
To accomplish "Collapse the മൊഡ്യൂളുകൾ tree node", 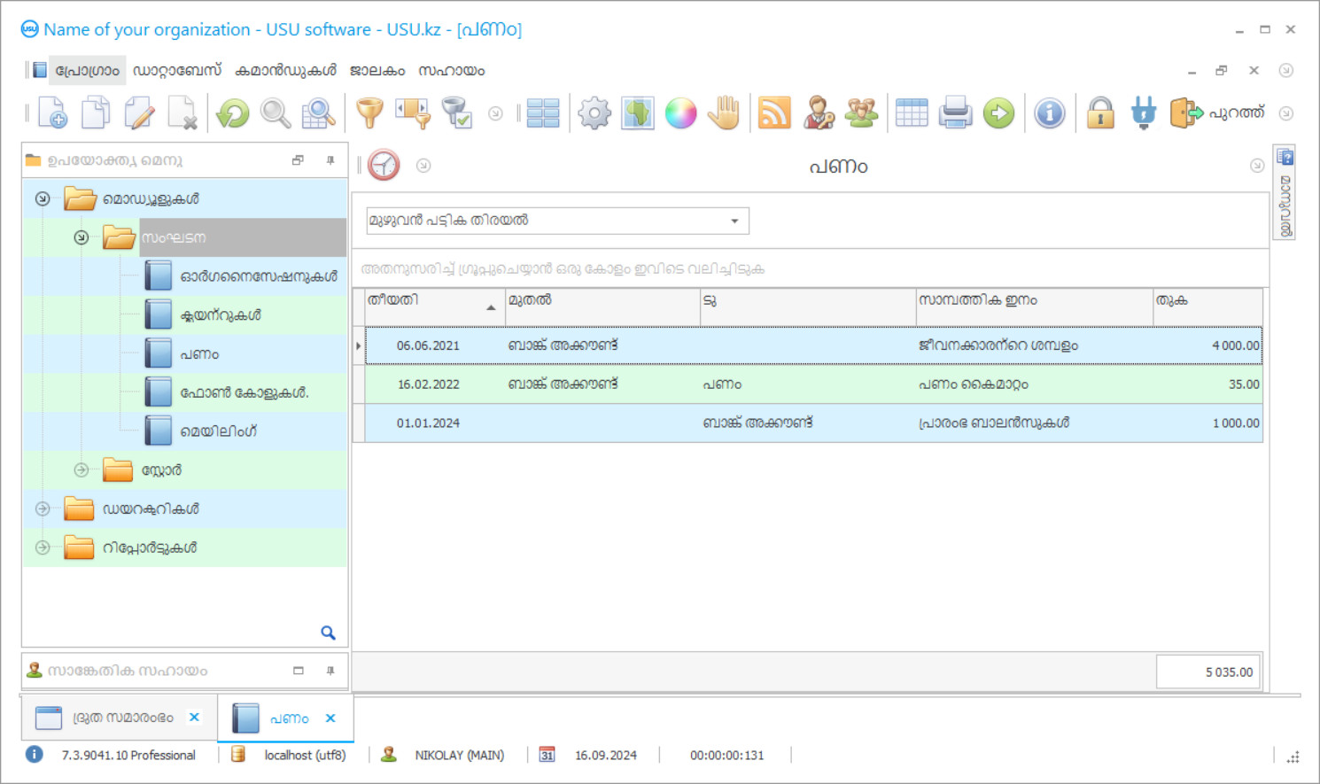I will (43, 199).
